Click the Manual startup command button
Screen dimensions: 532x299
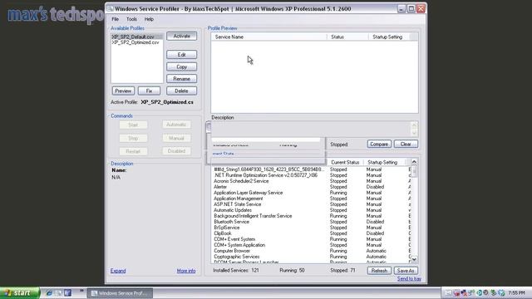pyautogui.click(x=176, y=139)
